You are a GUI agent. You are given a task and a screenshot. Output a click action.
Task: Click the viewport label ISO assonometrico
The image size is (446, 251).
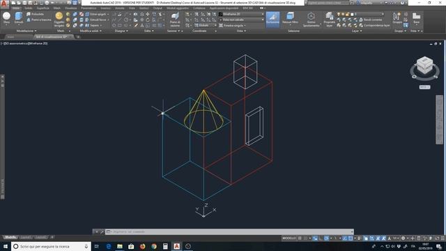[16, 43]
